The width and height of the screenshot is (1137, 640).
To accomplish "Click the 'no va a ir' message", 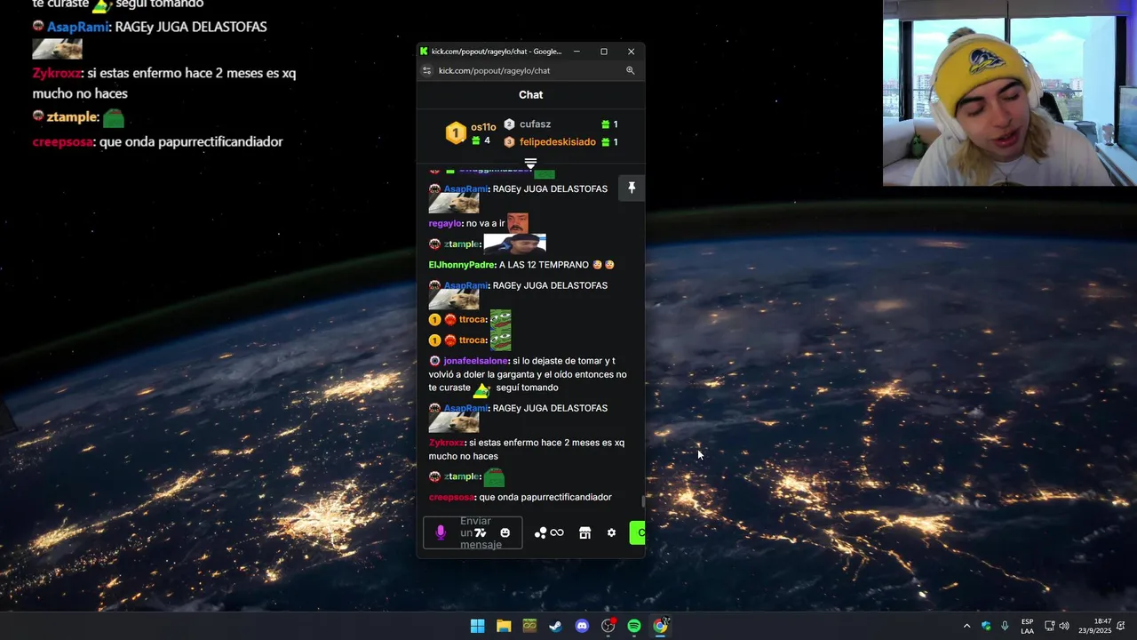I will click(x=485, y=223).
